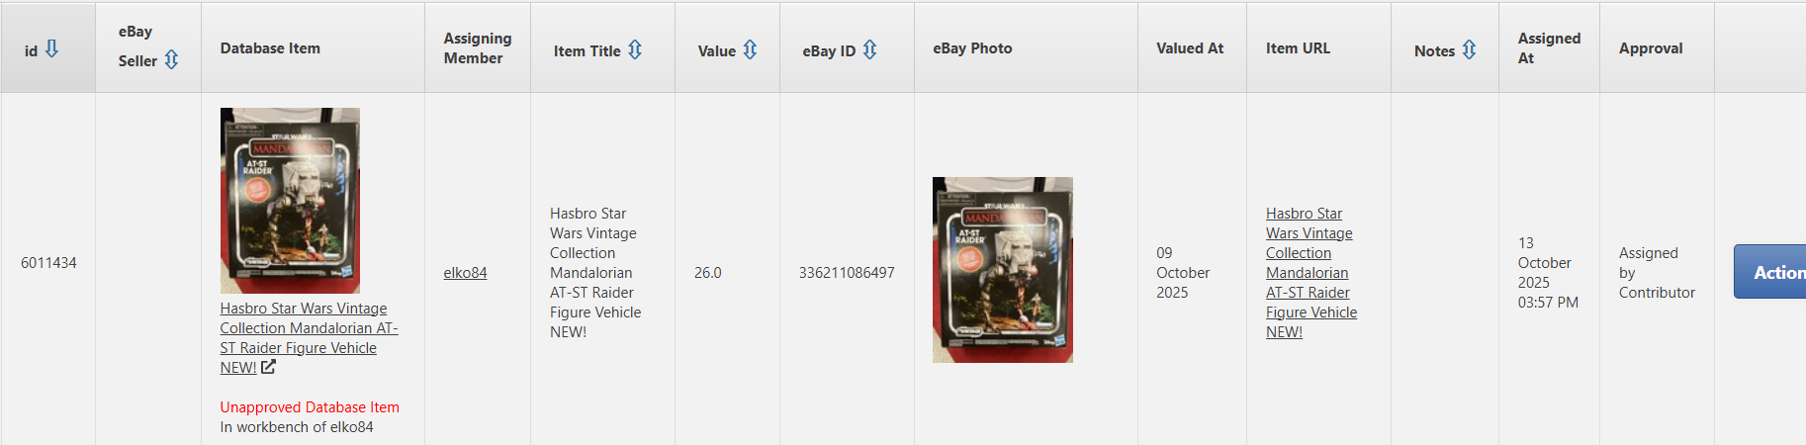Click row id 6011434 cell
Screen dimensions: 1806x445
click(x=48, y=263)
